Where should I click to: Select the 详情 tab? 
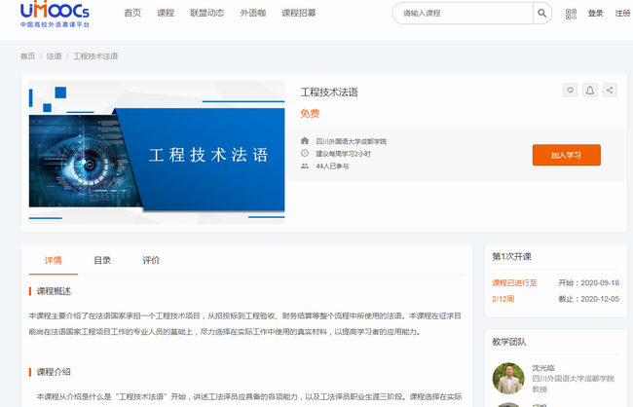click(x=54, y=260)
